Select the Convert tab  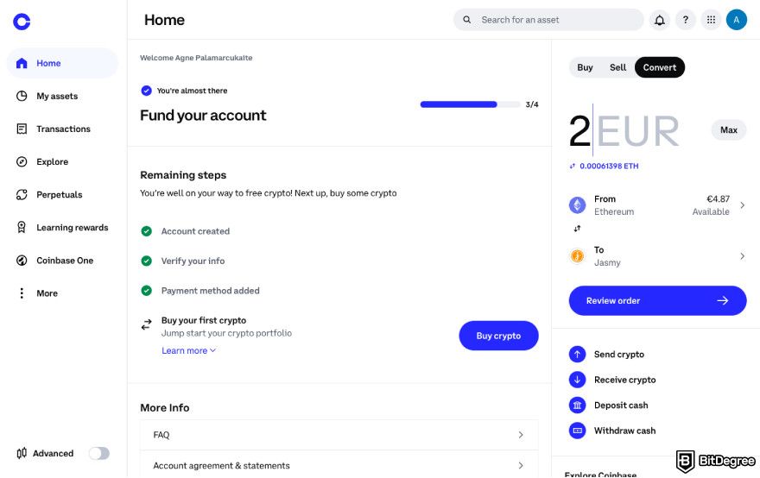pos(660,67)
